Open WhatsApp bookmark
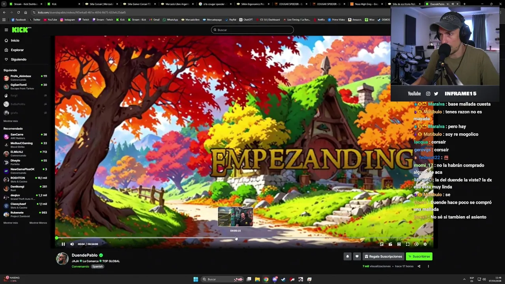 pyautogui.click(x=170, y=20)
